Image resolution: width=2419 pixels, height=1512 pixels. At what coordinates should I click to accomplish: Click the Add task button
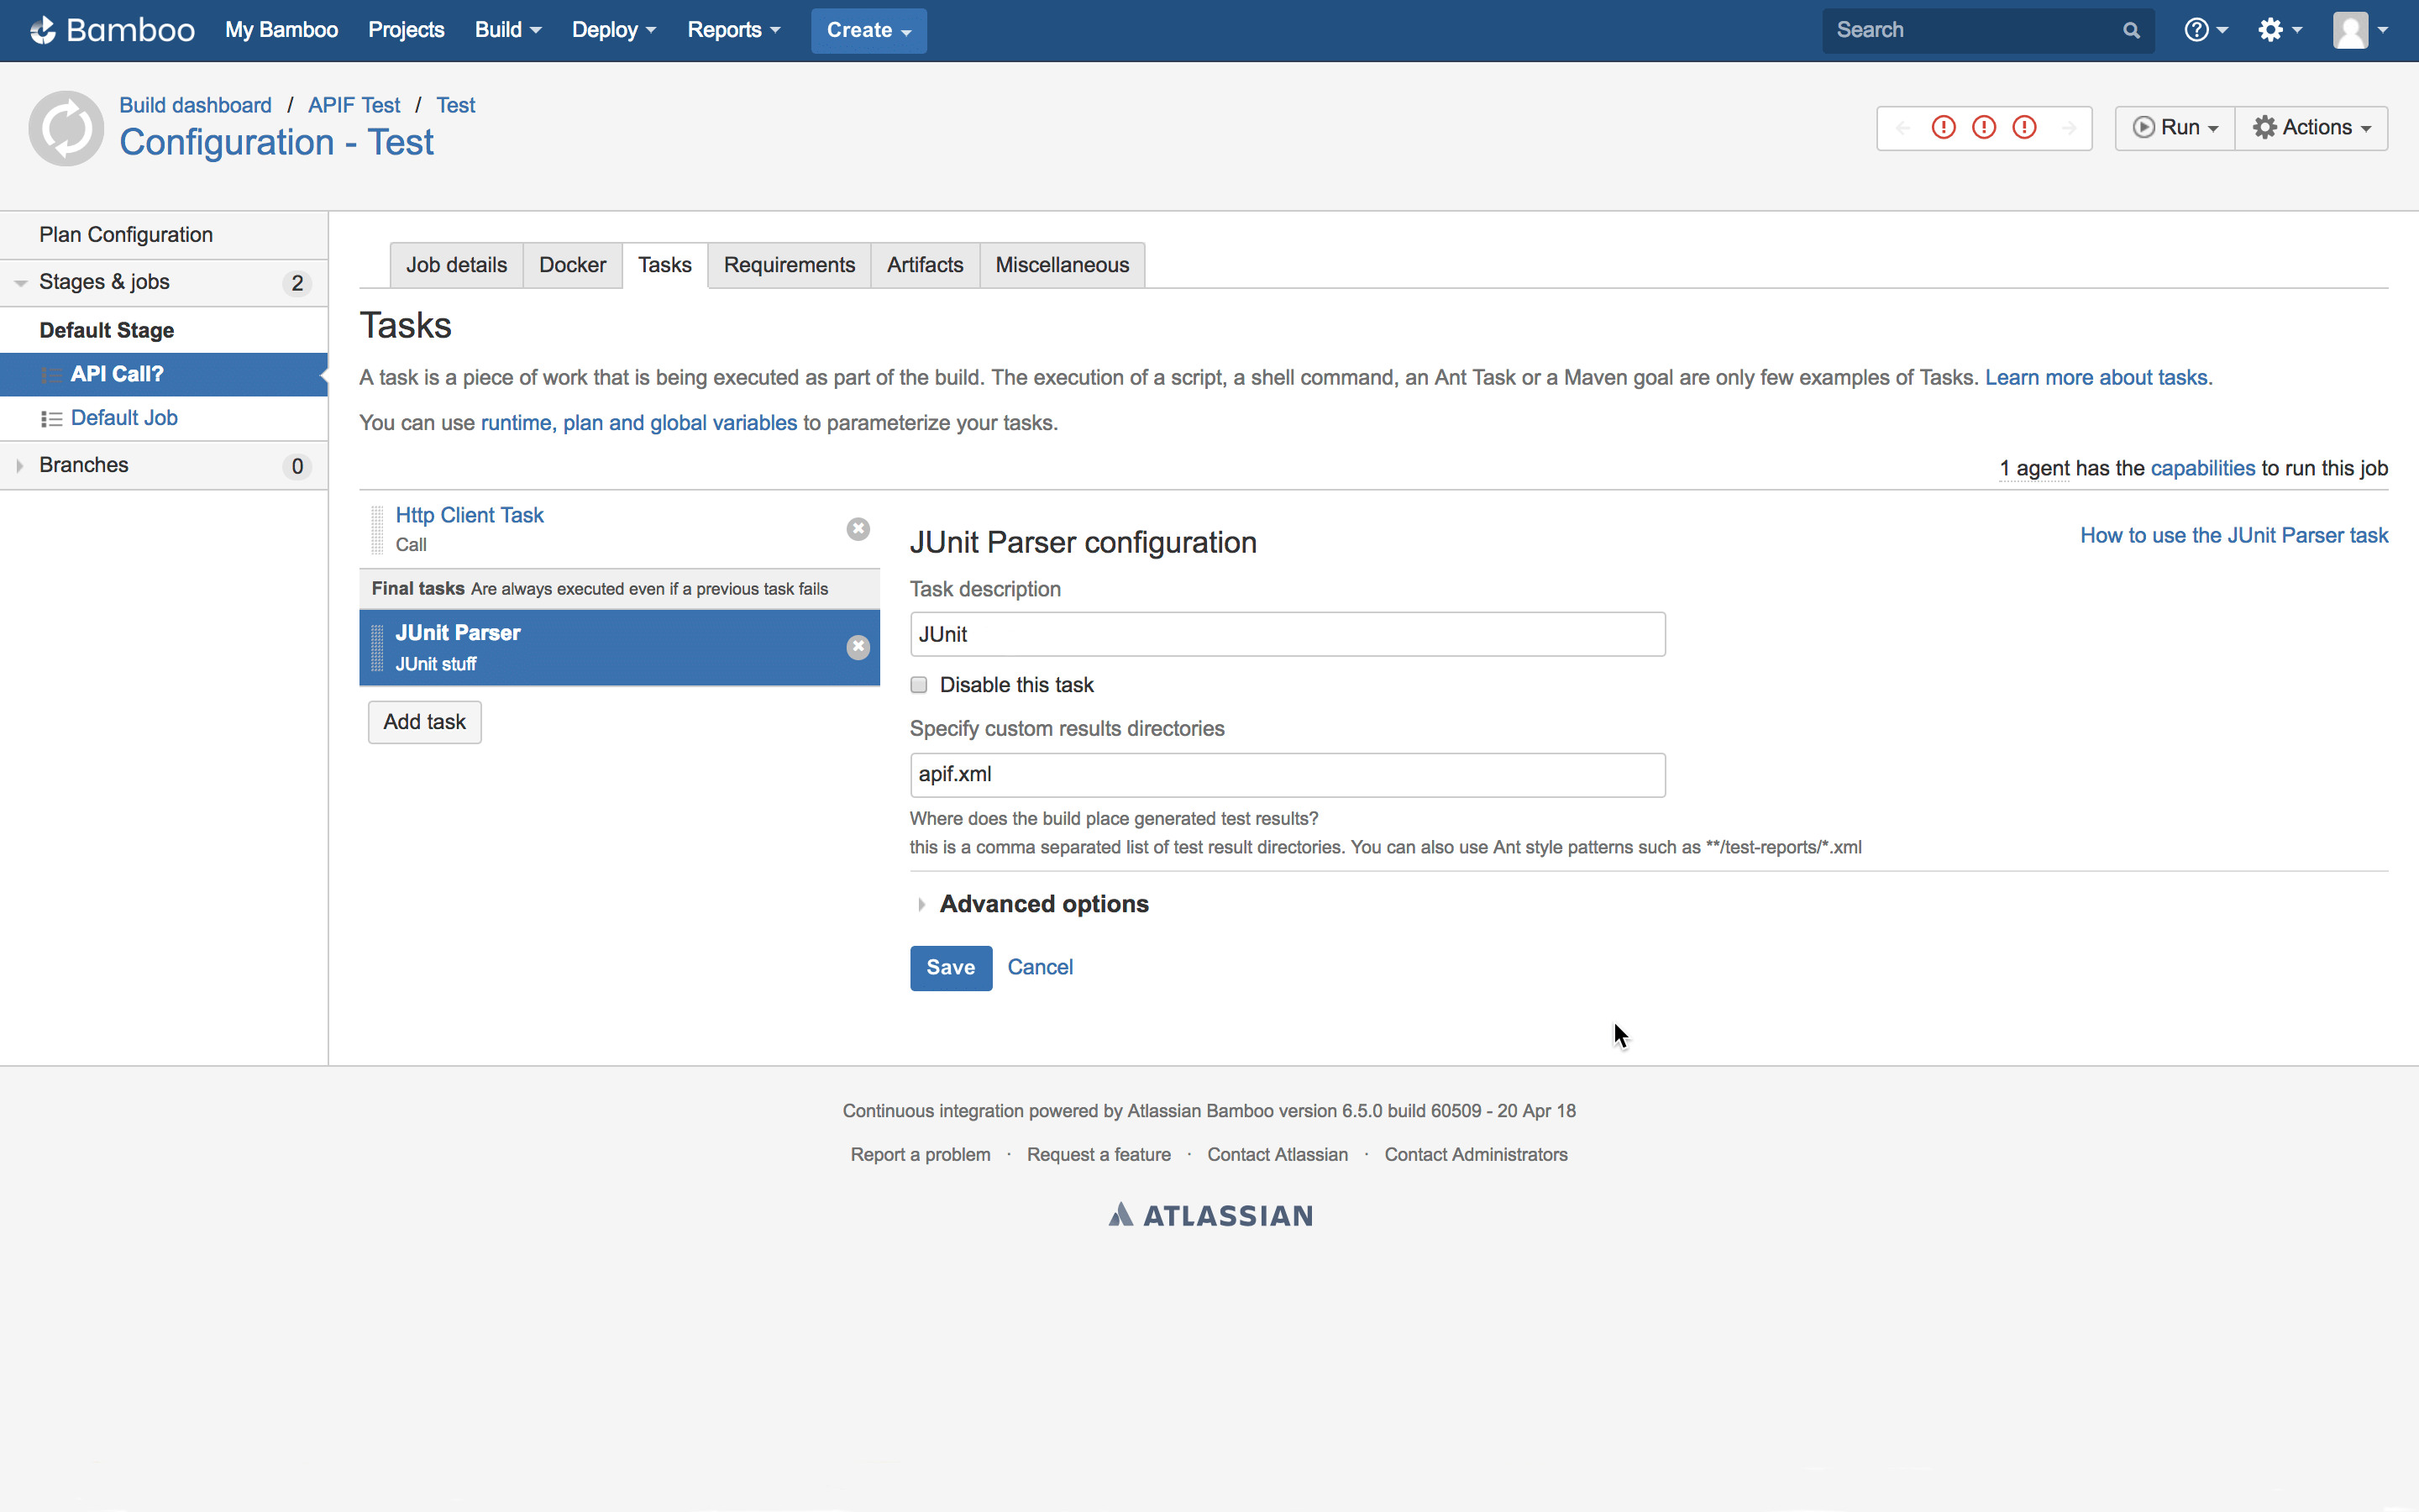click(423, 719)
